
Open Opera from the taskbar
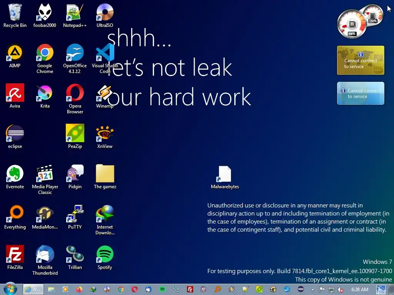(x=135, y=289)
